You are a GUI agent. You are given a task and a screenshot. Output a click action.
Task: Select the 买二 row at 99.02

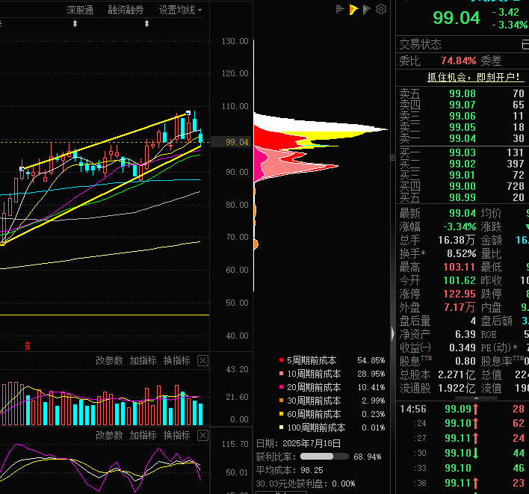[x=463, y=164]
